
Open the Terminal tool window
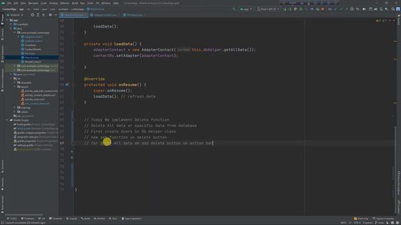pyautogui.click(x=56, y=219)
